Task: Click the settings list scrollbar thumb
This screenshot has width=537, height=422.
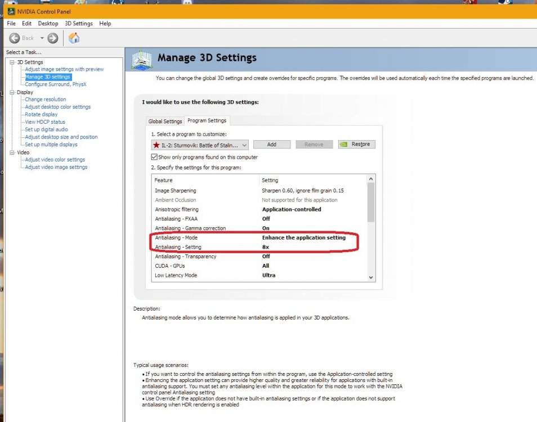Action: [371, 202]
